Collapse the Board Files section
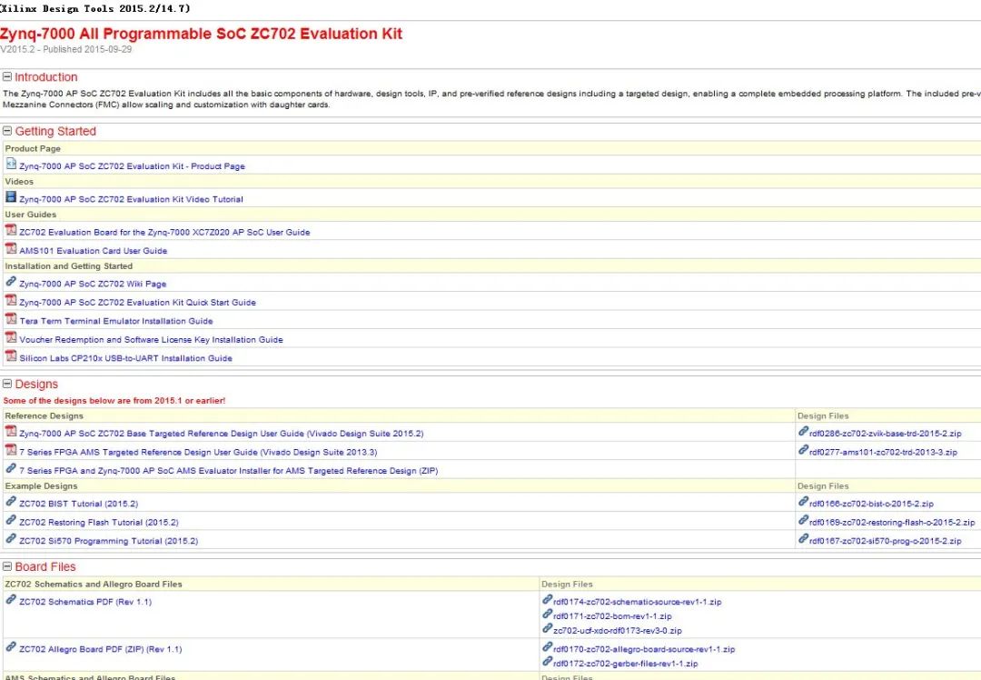Screen dimensions: 981x680 coord(7,566)
